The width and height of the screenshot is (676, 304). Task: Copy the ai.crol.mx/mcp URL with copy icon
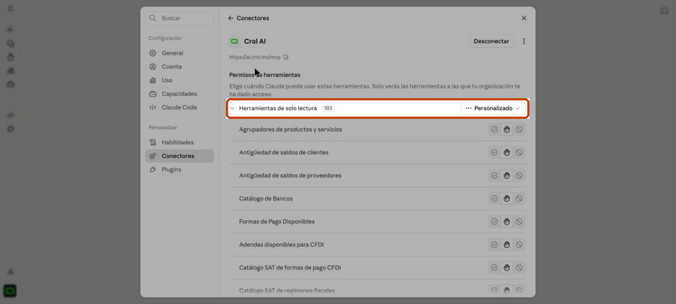point(285,57)
